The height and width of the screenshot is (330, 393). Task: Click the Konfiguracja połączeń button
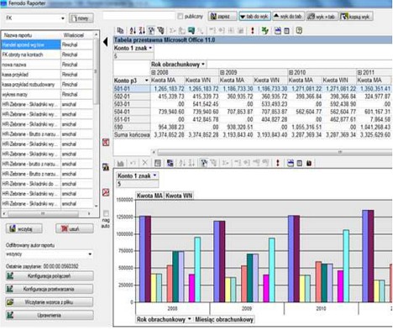(x=50, y=276)
